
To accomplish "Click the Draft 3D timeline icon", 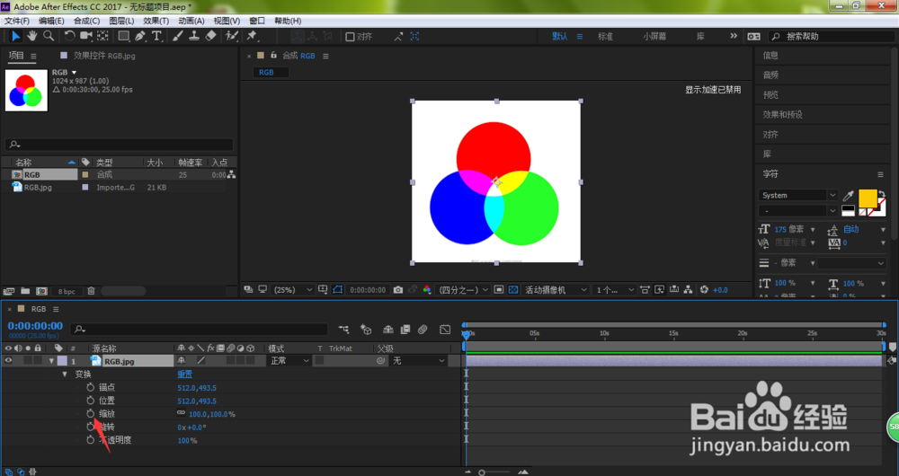I will 366,330.
